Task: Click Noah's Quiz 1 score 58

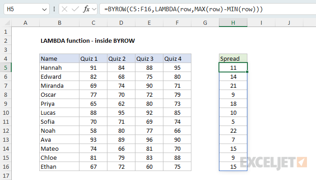Action: 93,131
